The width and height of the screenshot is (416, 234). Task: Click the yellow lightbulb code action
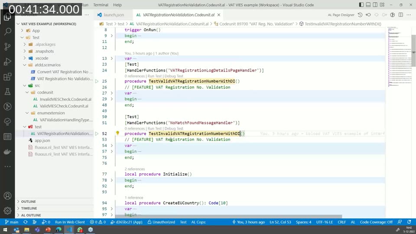click(x=117, y=133)
